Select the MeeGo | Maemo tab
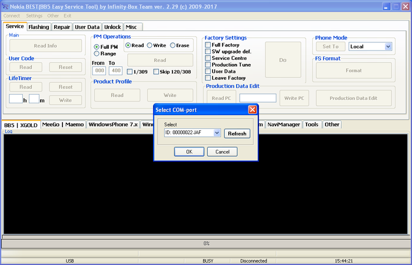Screen dimensions: 412x265 click(x=64, y=125)
